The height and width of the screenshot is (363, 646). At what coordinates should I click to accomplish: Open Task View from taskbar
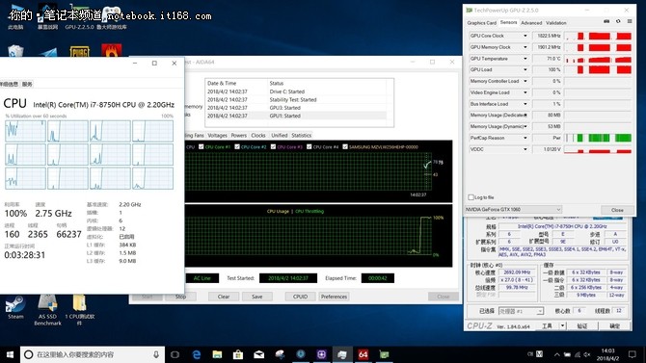point(175,354)
